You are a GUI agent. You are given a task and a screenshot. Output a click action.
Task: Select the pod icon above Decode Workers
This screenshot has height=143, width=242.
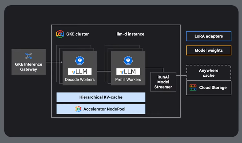pyautogui.click(x=79, y=60)
